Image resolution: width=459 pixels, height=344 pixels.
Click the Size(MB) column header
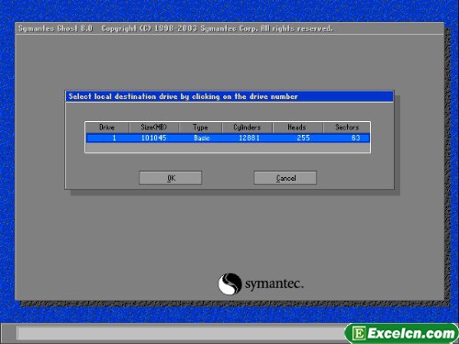154,128
